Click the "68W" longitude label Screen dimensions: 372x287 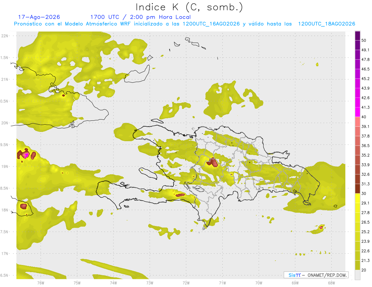(x=331, y=283)
